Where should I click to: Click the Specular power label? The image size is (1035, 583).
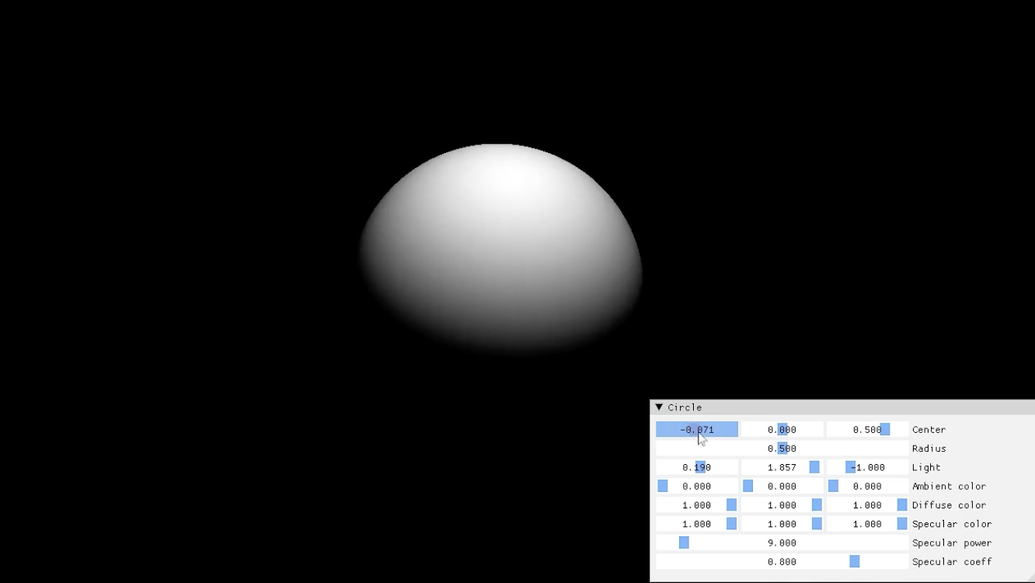(x=952, y=543)
